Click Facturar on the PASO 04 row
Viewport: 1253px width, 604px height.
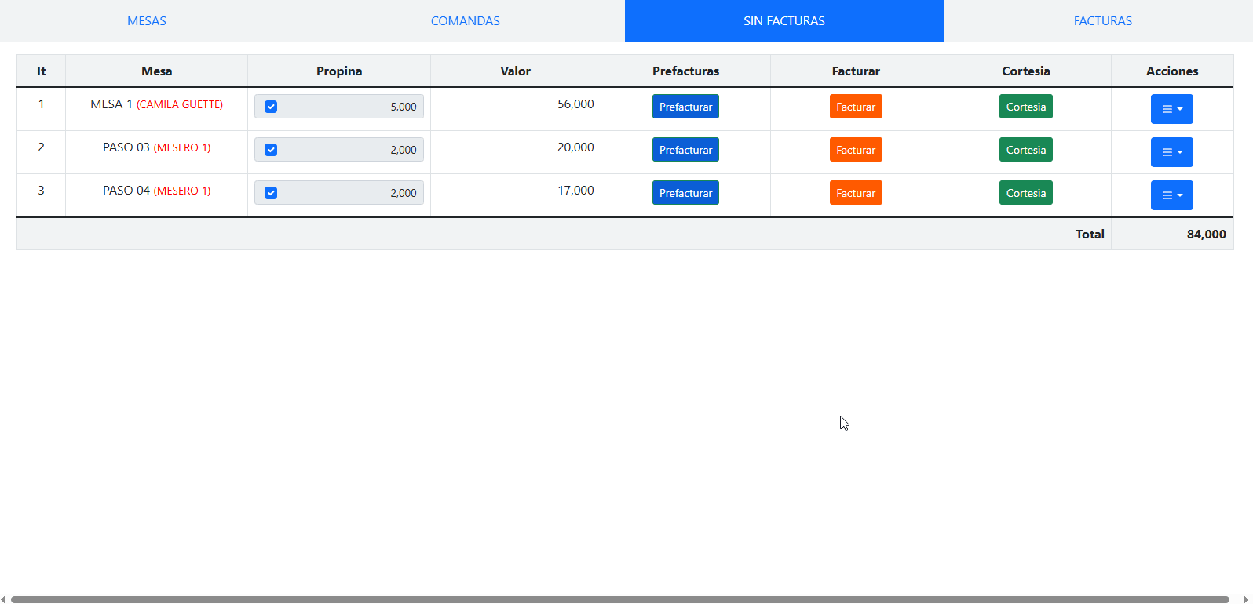tap(855, 193)
